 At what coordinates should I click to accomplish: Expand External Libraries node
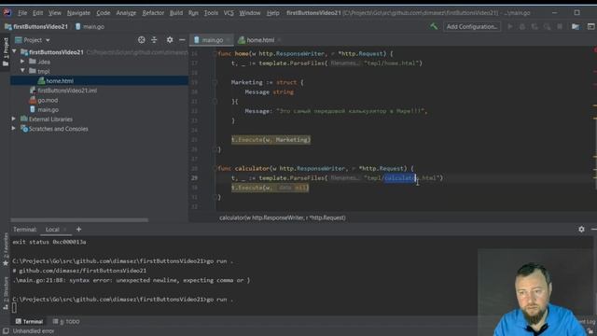[x=14, y=119]
